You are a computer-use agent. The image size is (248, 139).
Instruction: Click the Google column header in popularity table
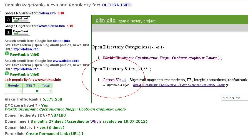[13, 86]
